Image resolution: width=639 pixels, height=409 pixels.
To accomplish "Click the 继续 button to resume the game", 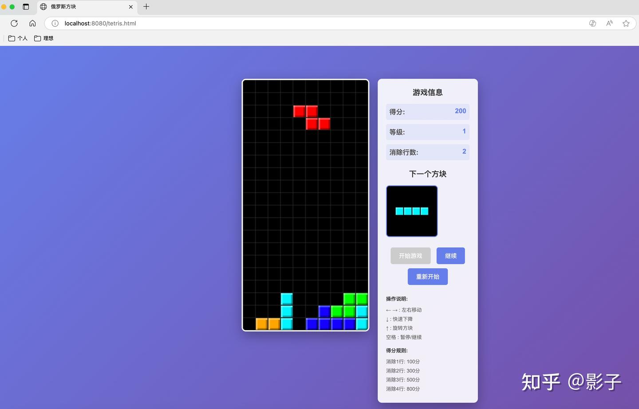I will point(450,256).
